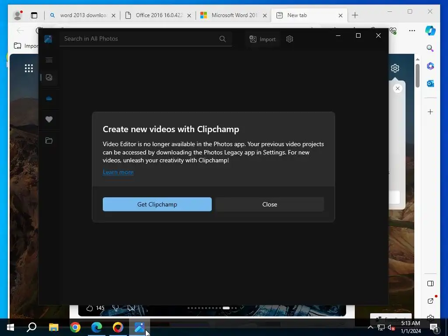Click Edge sidebar search icon

pyautogui.click(x=430, y=48)
